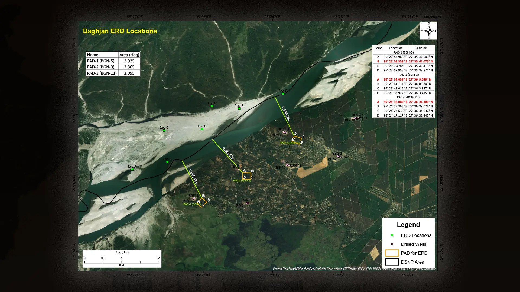Select the Loc-G green ERD marker
This screenshot has width=520, height=292.
[283, 94]
